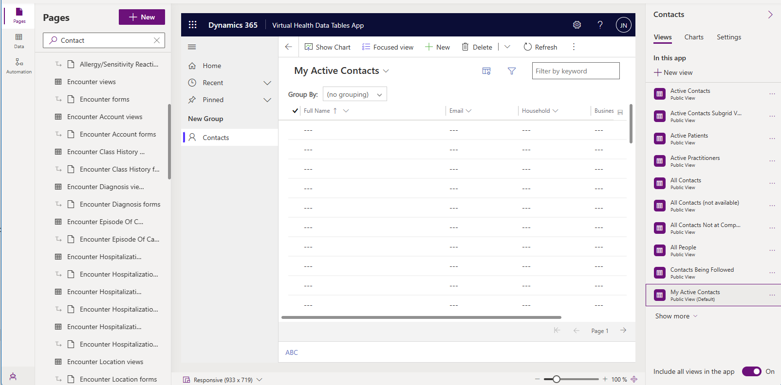This screenshot has height=385, width=781.
Task: Open the edit columns icon
Action: click(x=486, y=71)
